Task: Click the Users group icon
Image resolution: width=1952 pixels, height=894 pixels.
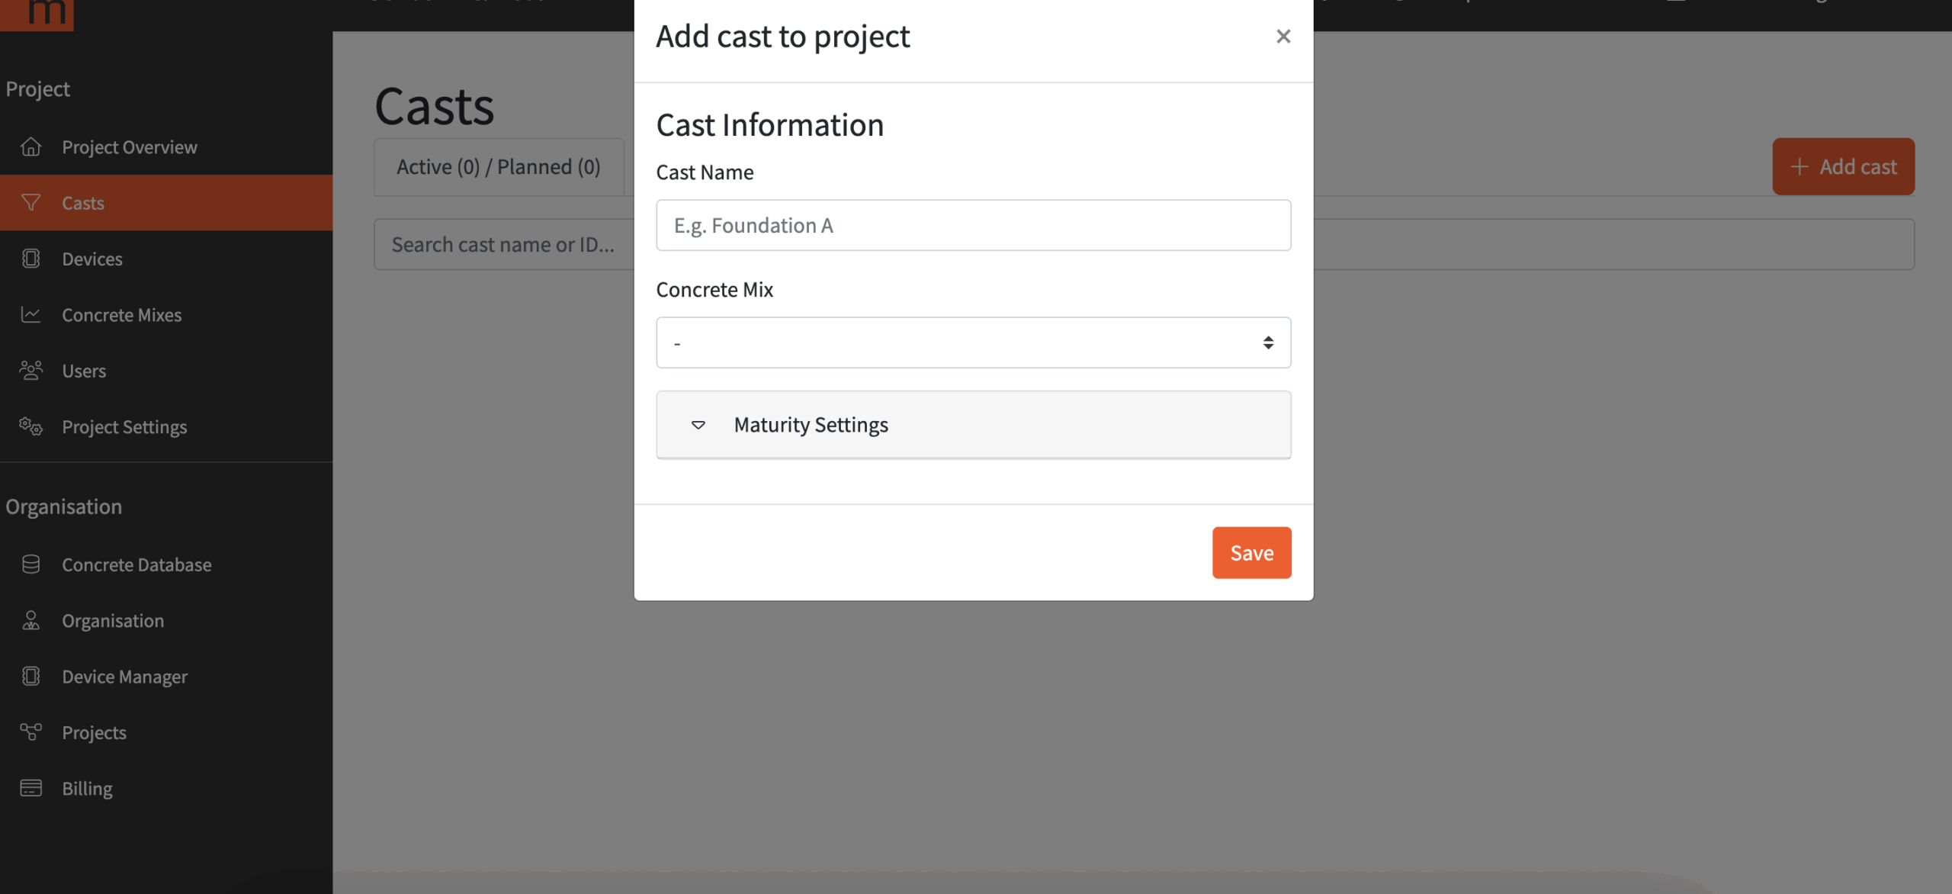Action: [x=30, y=371]
